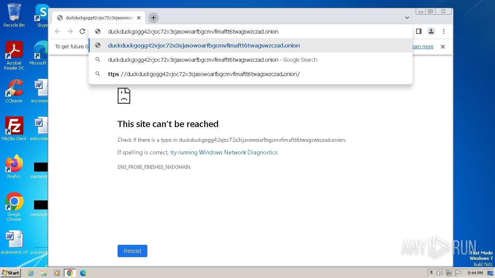This screenshot has height=278, width=495.
Task: Close the duckduckgogg onion tab
Action: [139, 18]
